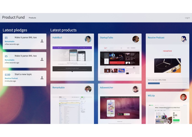Open the Product Fund home logo

point(14,17)
